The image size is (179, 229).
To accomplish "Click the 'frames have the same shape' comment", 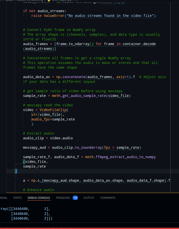I will pos(50,68).
